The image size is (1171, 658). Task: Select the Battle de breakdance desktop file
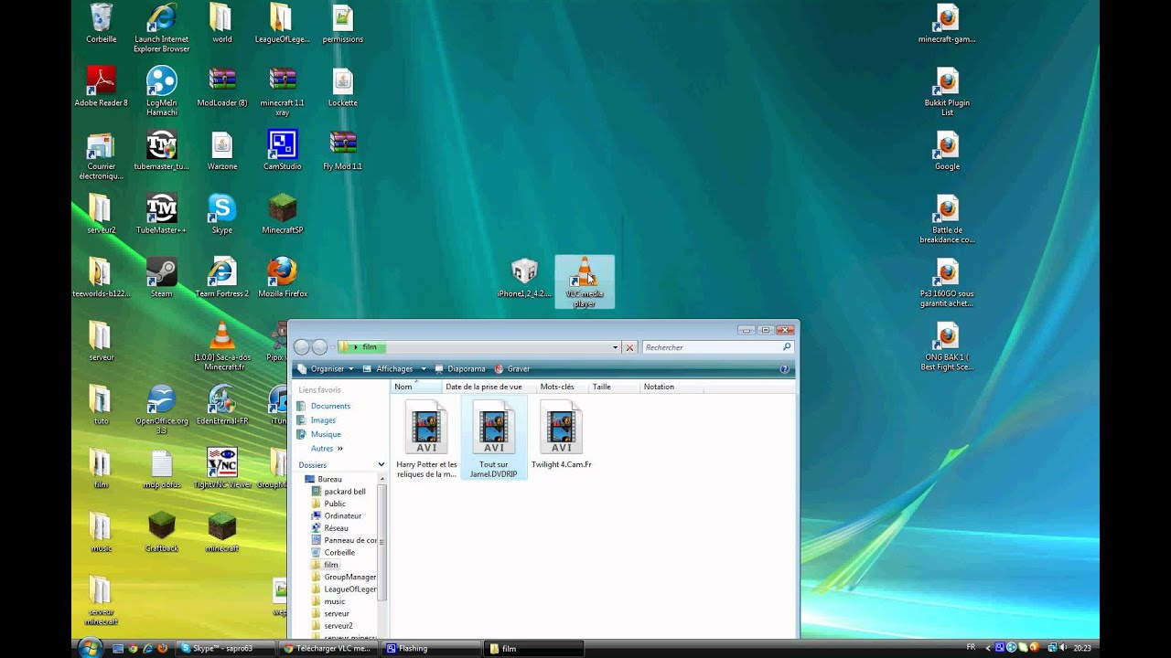click(947, 219)
